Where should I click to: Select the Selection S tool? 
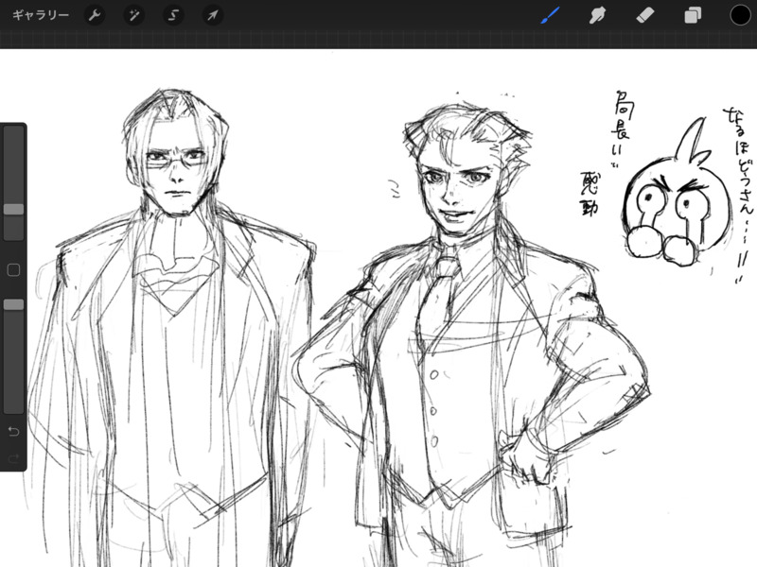(173, 15)
